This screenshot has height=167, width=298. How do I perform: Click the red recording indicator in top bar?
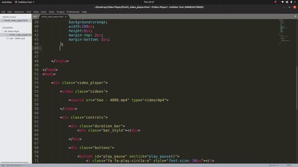coord(276,2)
